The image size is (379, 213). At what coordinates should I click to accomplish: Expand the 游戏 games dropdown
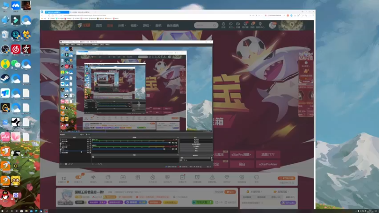tap(146, 26)
